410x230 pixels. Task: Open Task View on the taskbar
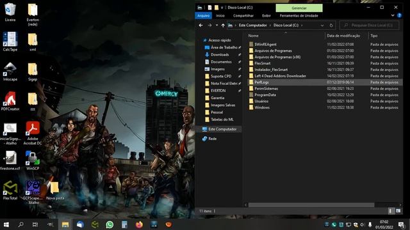click(35, 224)
